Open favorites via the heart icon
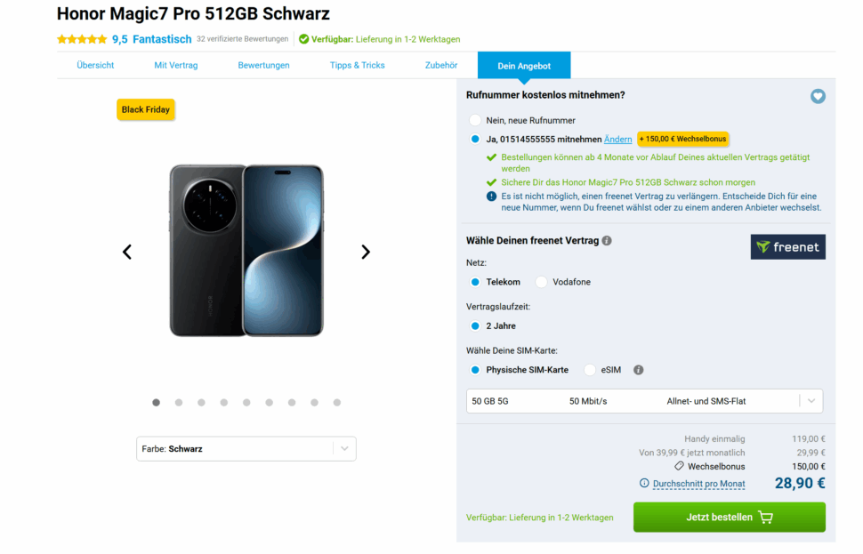 click(x=818, y=96)
